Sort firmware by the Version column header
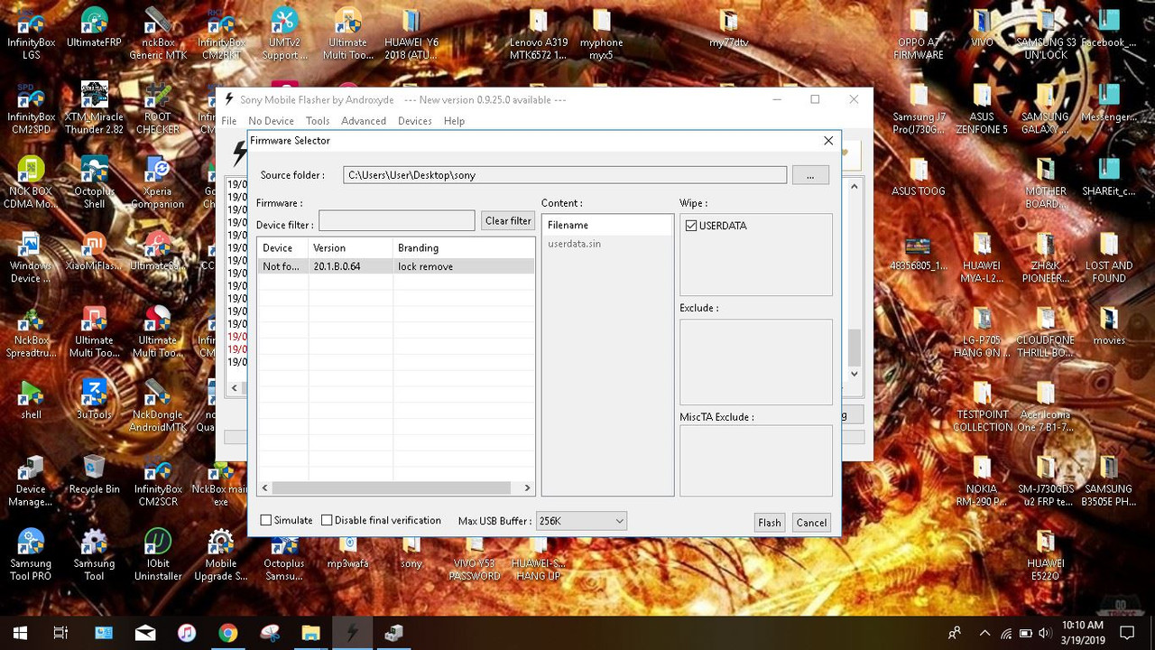The width and height of the screenshot is (1155, 650). [350, 247]
